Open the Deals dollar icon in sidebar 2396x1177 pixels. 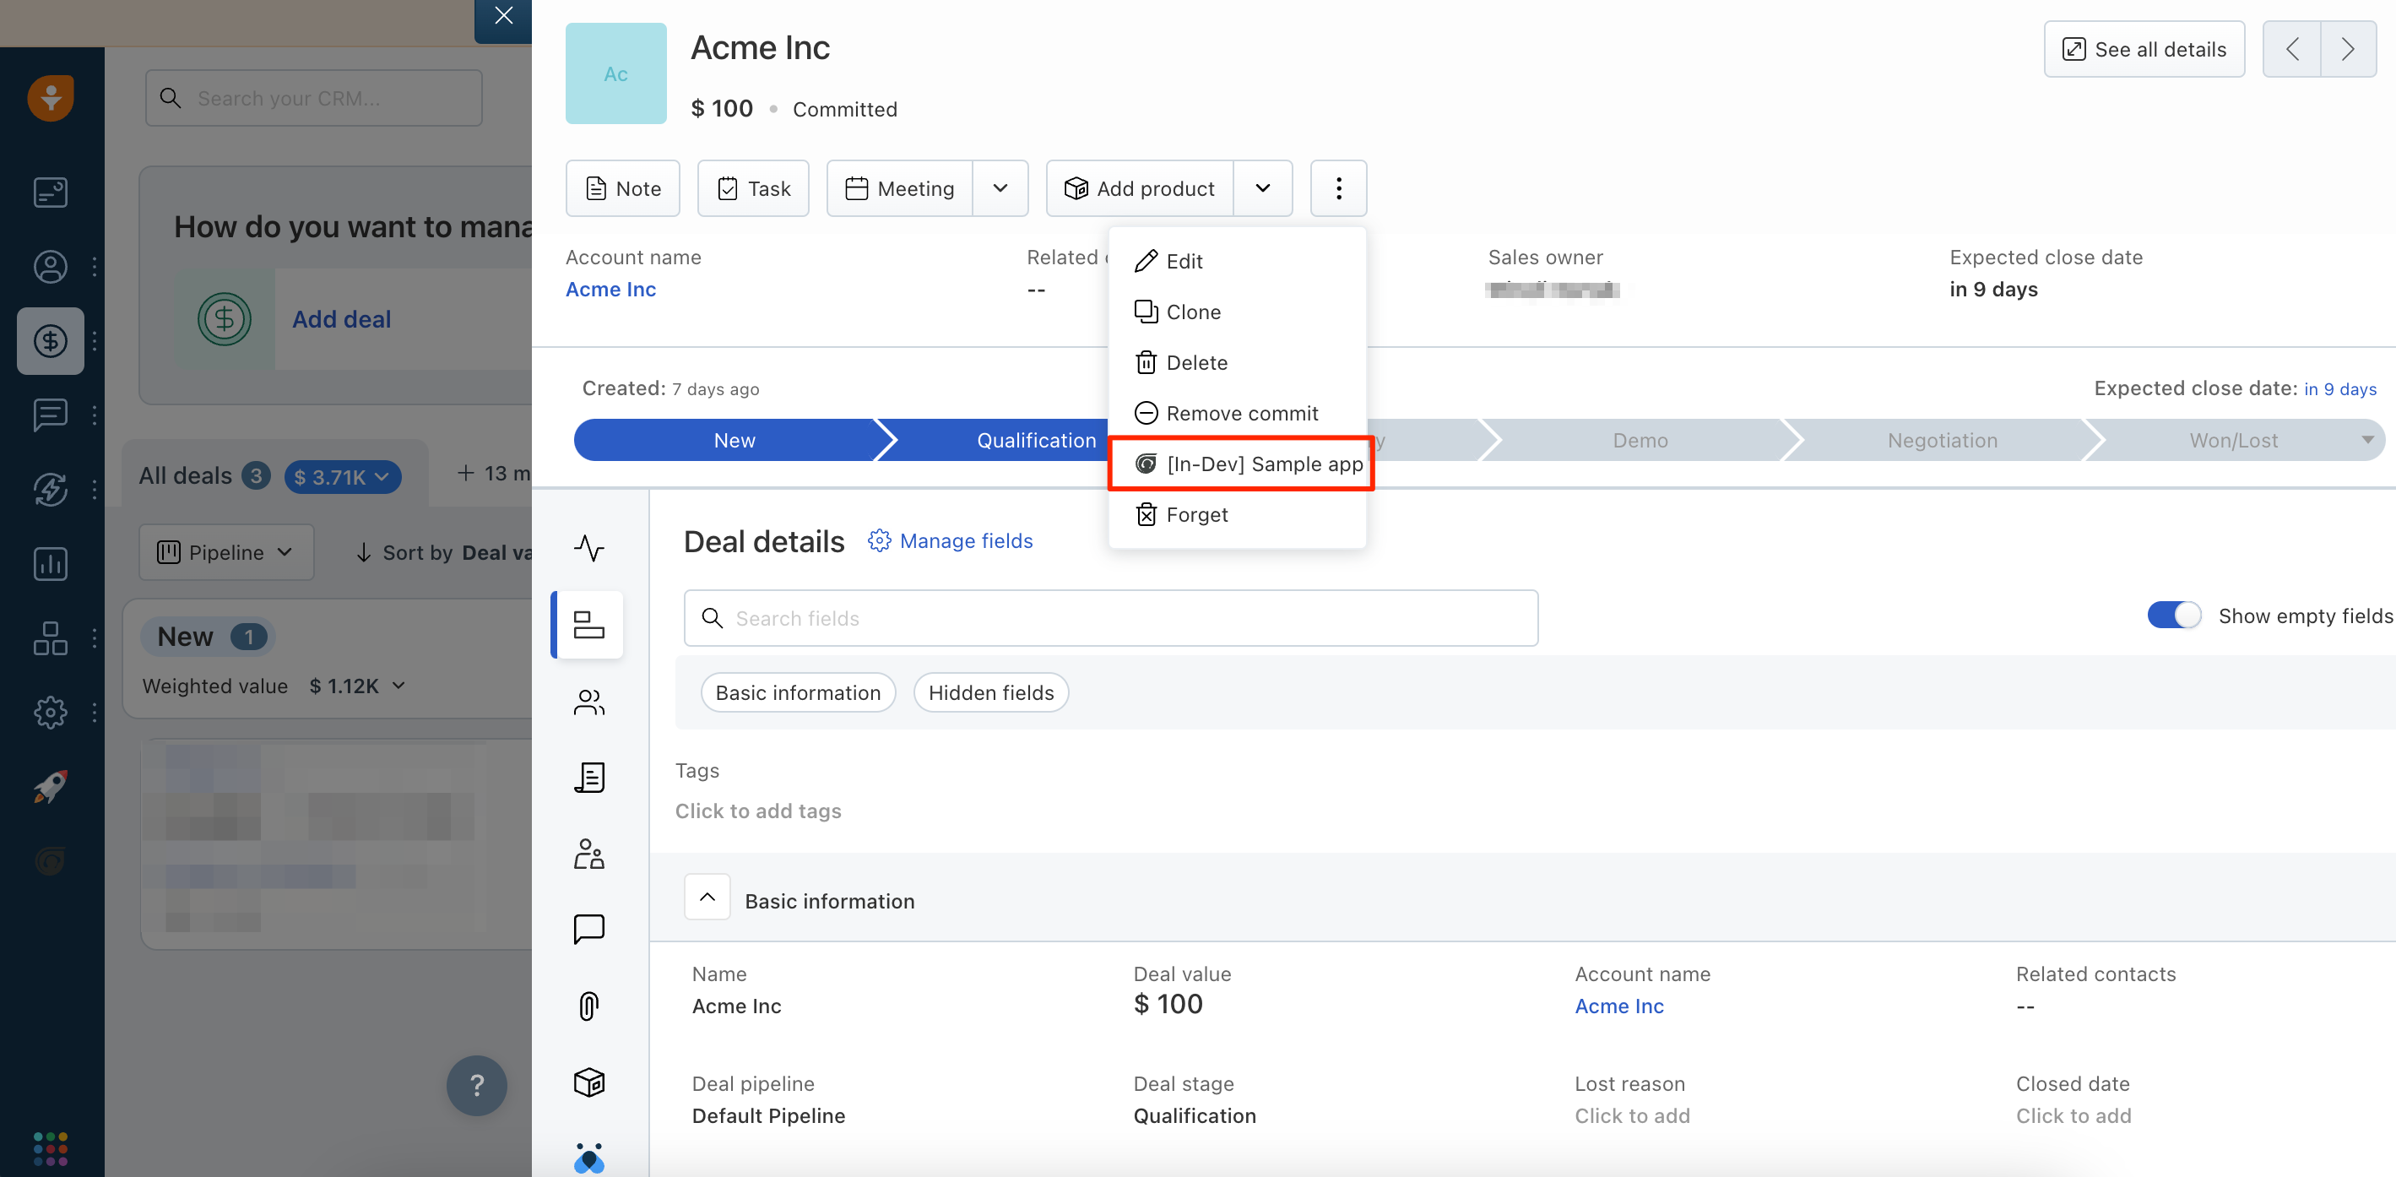pyautogui.click(x=50, y=341)
